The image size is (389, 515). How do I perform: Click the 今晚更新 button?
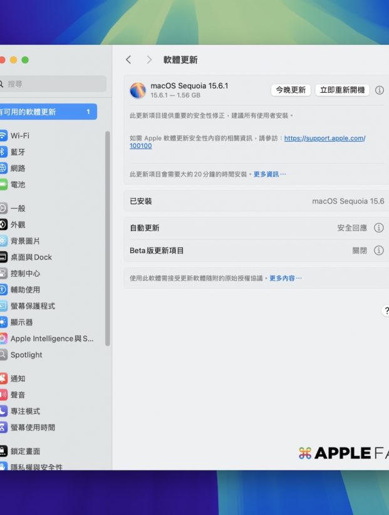[291, 90]
